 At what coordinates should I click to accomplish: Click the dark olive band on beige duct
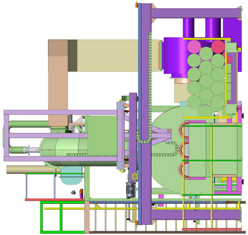pyautogui.click(x=72, y=55)
